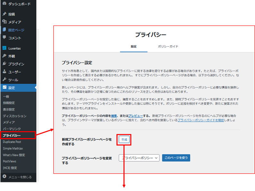
Task: Open Media via its sidebar icon
Action: [4, 22]
